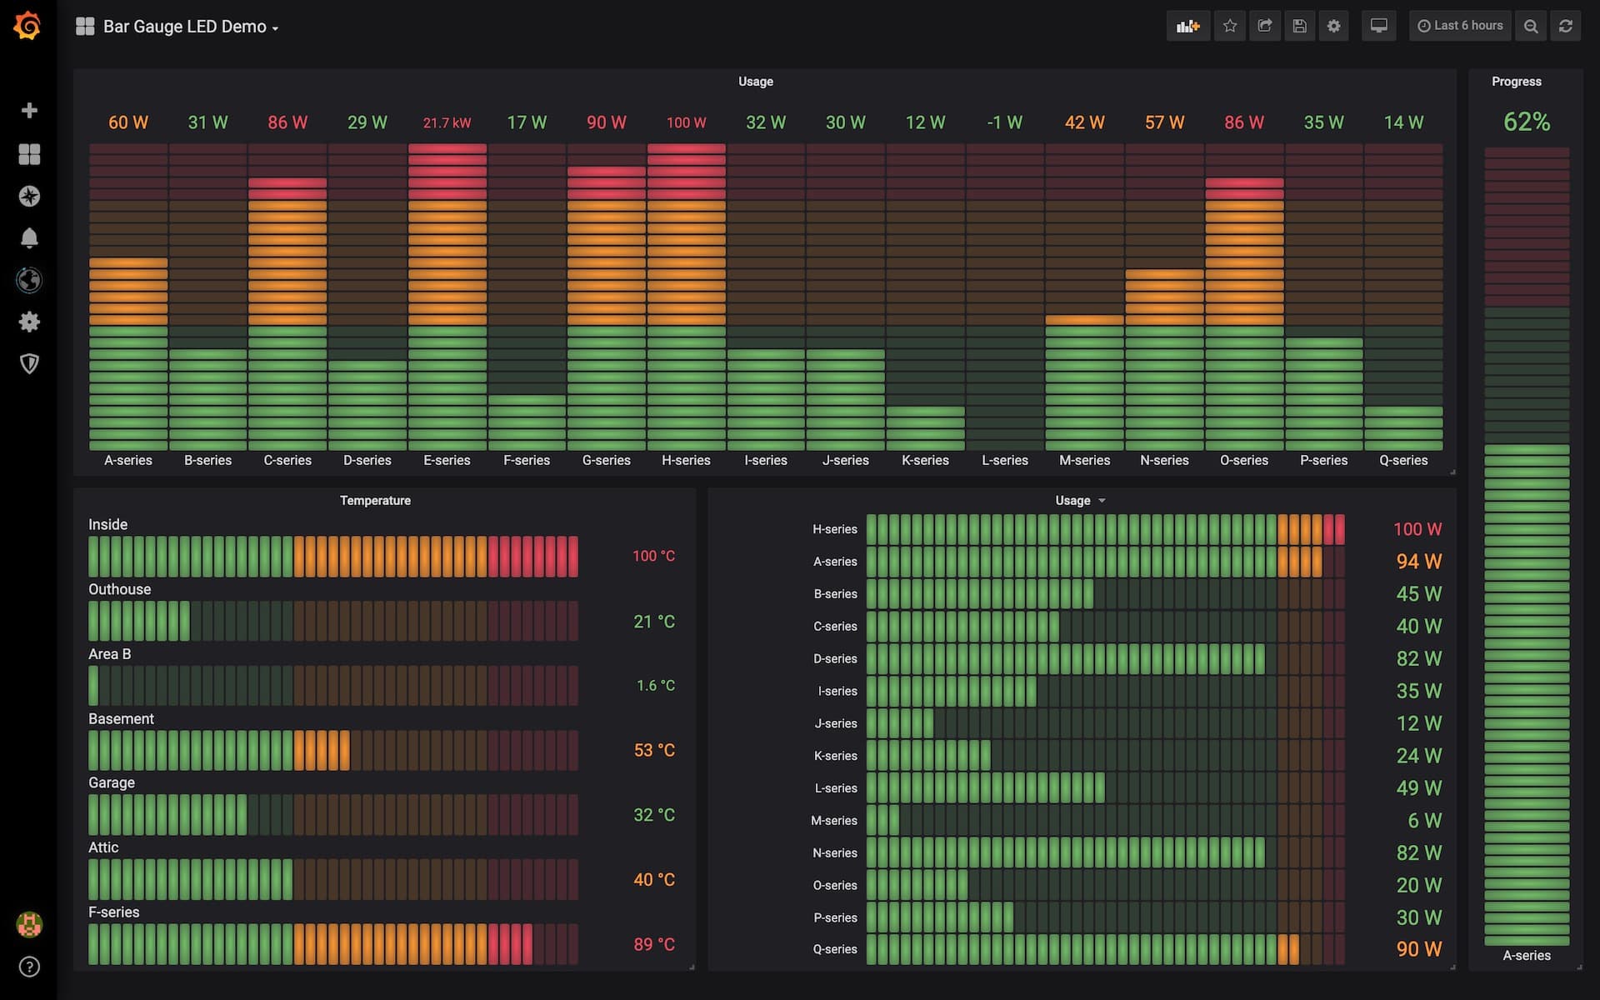Open the Create plus menu in sidebar
The image size is (1600, 1000).
[29, 111]
